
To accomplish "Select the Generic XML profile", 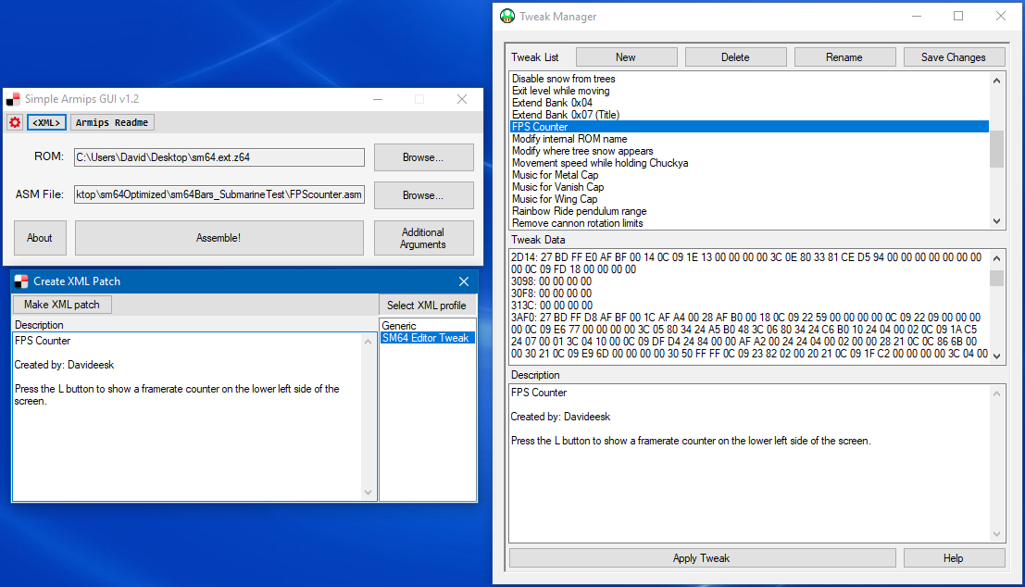I will point(427,326).
